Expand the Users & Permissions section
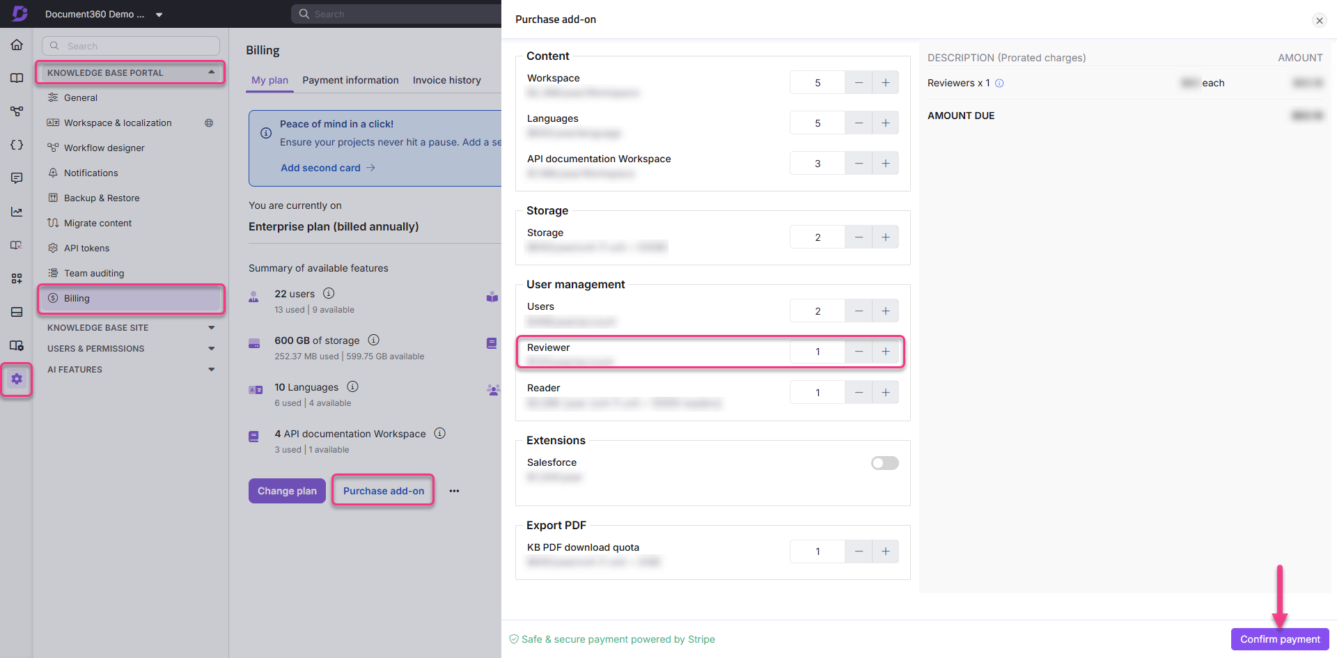 pyautogui.click(x=212, y=348)
